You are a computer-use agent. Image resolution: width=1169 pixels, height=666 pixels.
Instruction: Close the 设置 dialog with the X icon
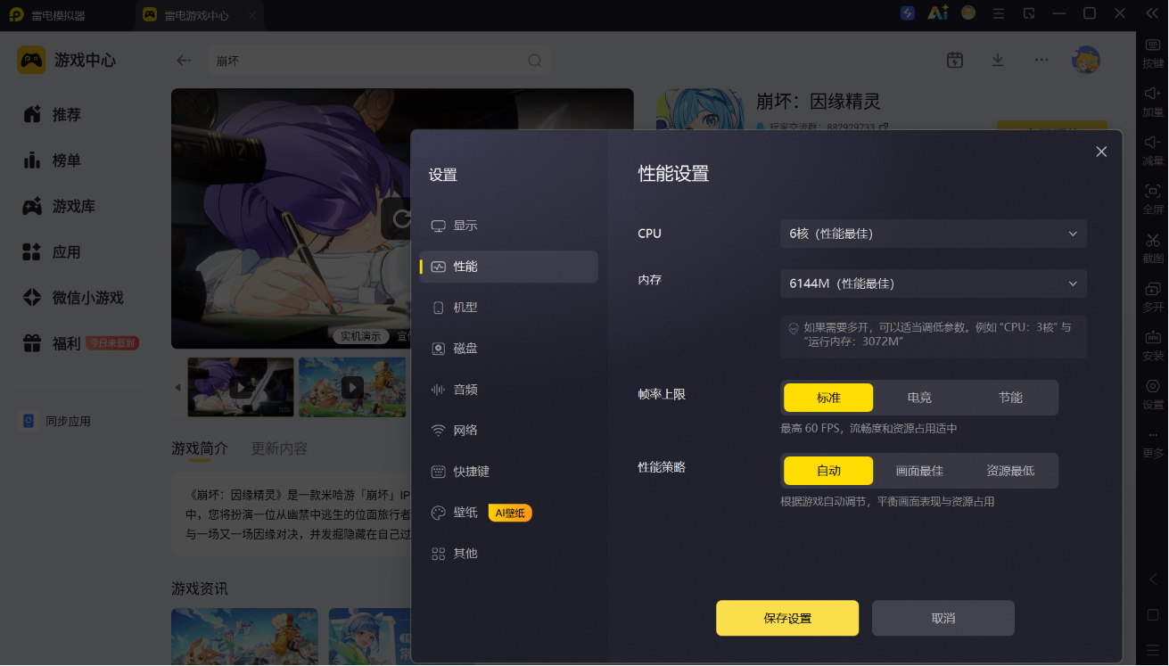[x=1101, y=152]
